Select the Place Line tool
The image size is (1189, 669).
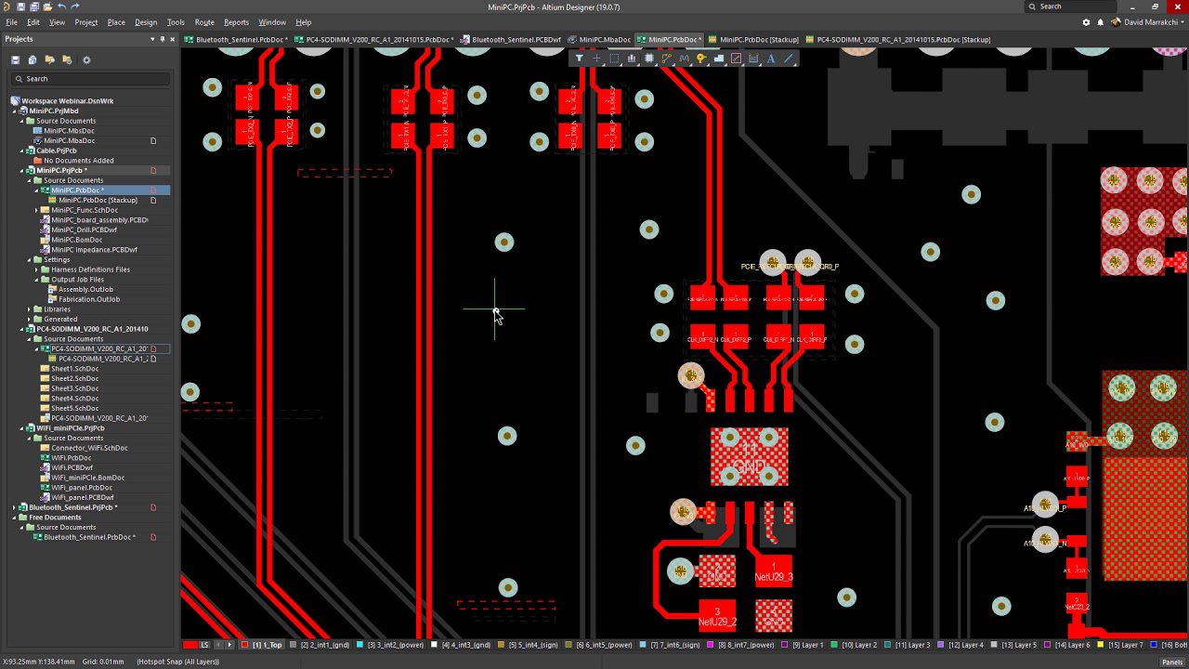[788, 59]
